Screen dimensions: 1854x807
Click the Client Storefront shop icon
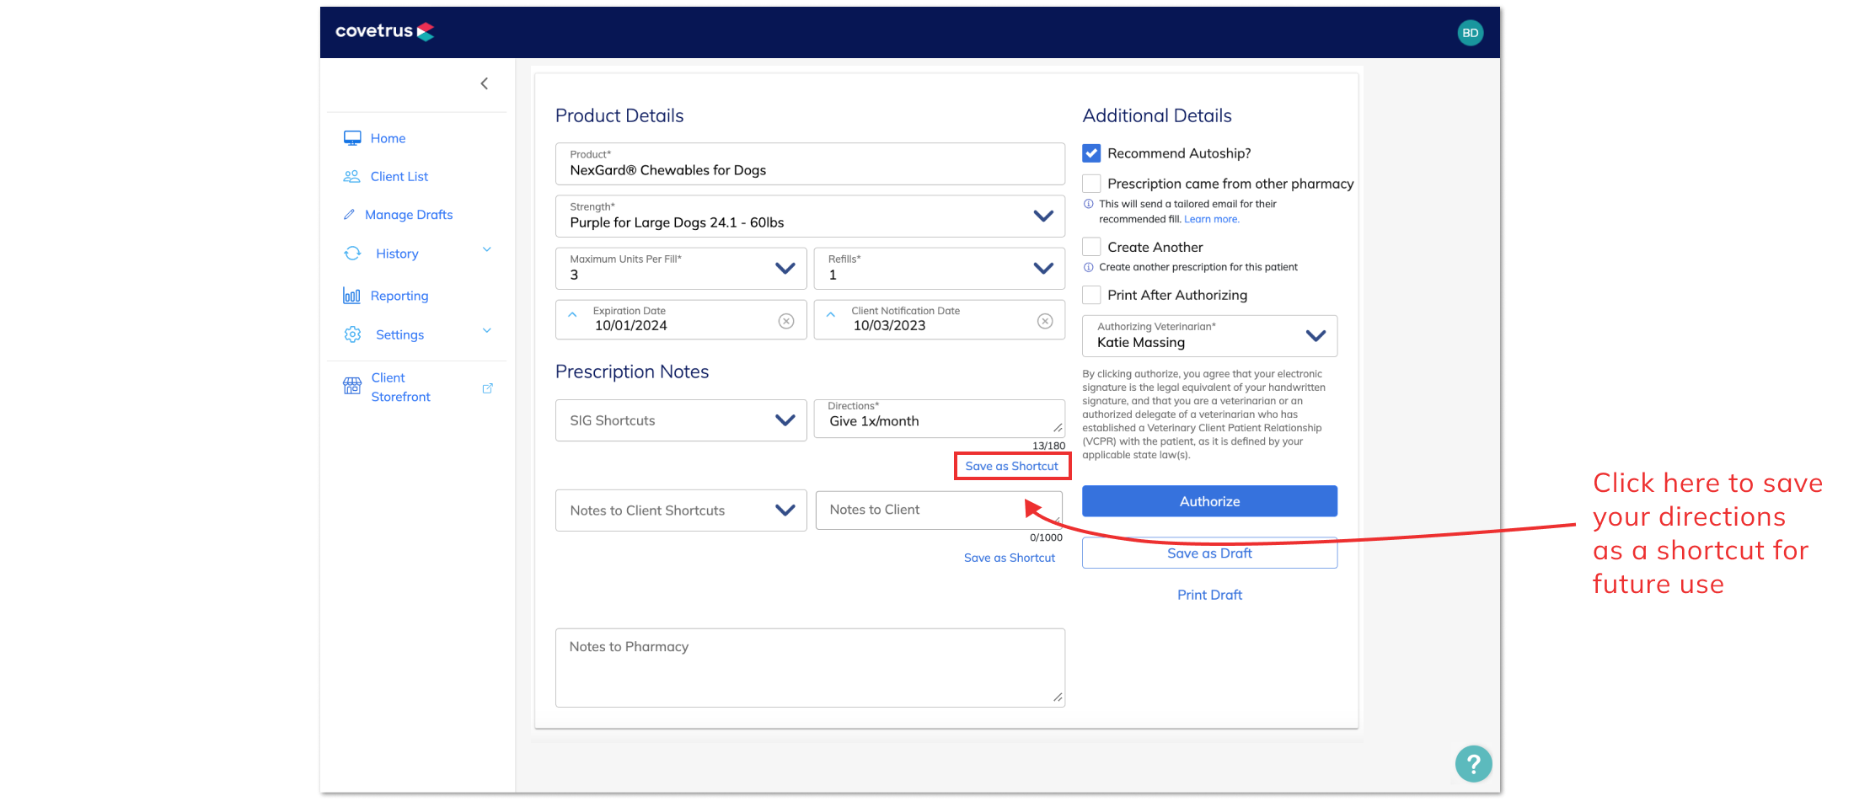point(352,386)
